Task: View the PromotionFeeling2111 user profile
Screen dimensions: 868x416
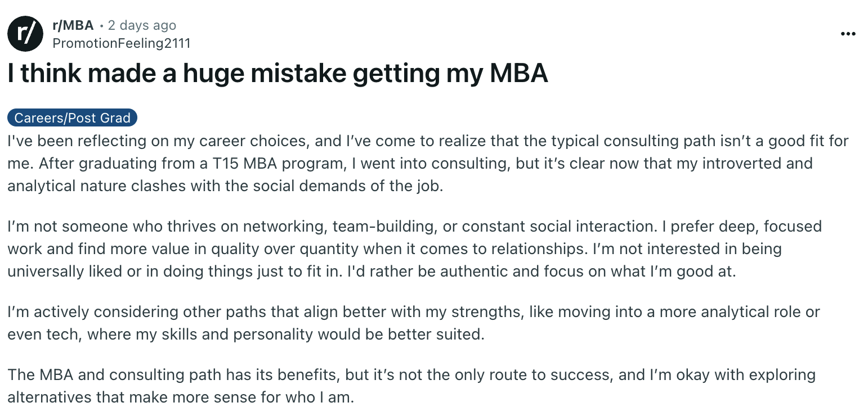Action: click(121, 43)
